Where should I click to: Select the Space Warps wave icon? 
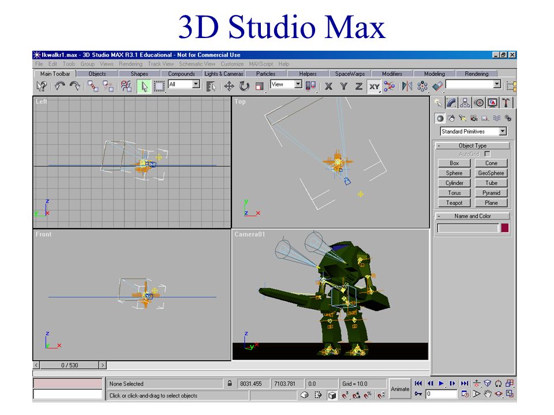(496, 118)
